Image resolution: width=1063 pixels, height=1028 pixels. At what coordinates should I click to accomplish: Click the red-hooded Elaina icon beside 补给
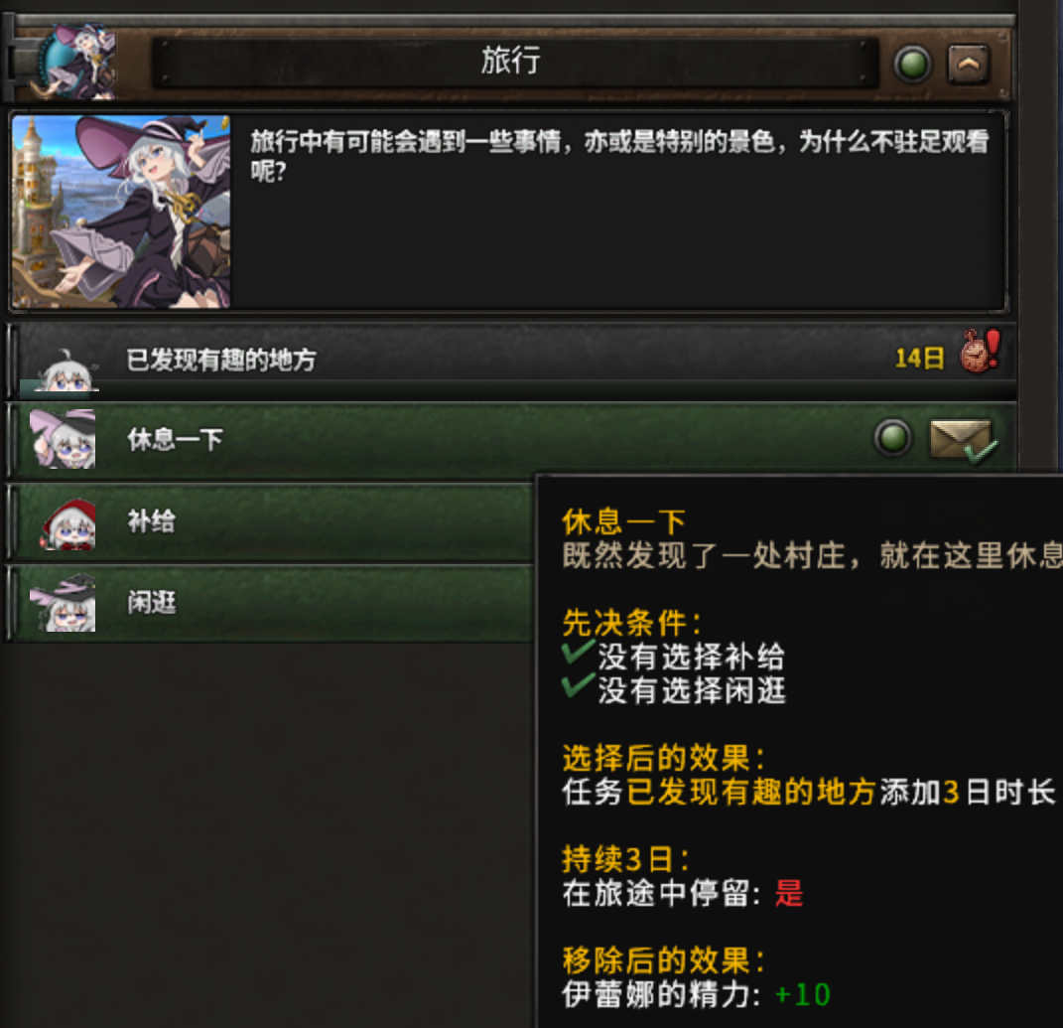(68, 524)
